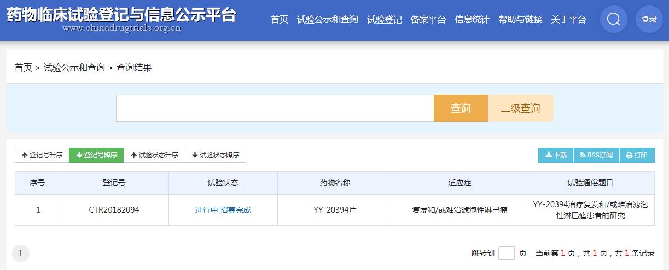Open the 试验公示和查询 navigation menu
Viewport: 669px width, 270px height.
(327, 20)
